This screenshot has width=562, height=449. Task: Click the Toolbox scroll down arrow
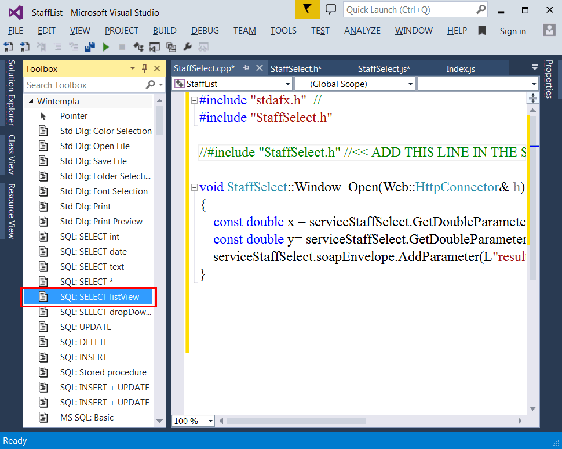click(160, 421)
